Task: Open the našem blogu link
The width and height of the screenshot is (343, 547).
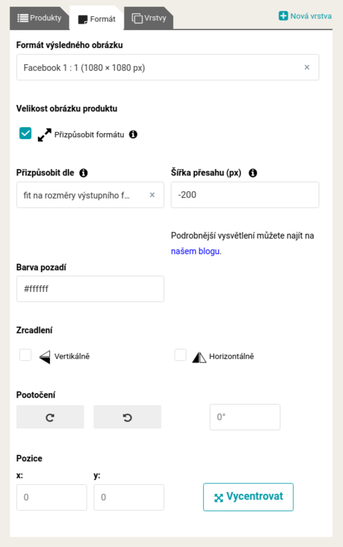Action: tap(195, 251)
